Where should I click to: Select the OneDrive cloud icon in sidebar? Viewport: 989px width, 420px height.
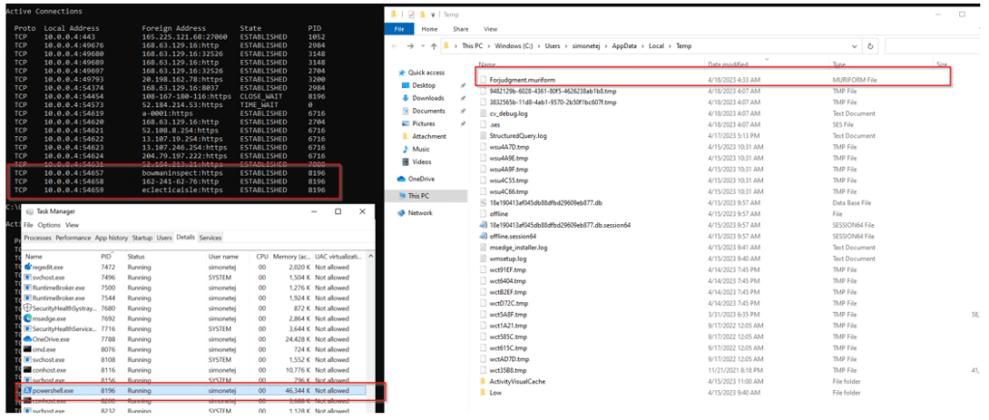(x=403, y=179)
